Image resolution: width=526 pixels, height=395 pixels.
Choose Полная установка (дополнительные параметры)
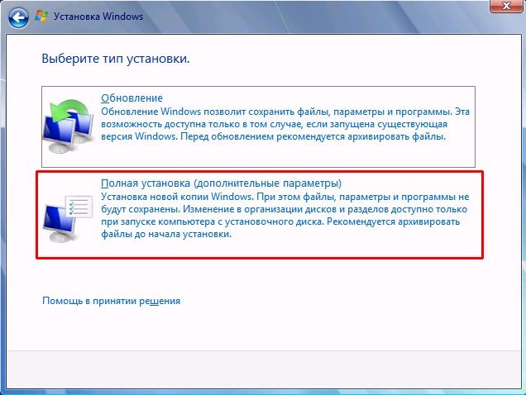pyautogui.click(x=221, y=183)
